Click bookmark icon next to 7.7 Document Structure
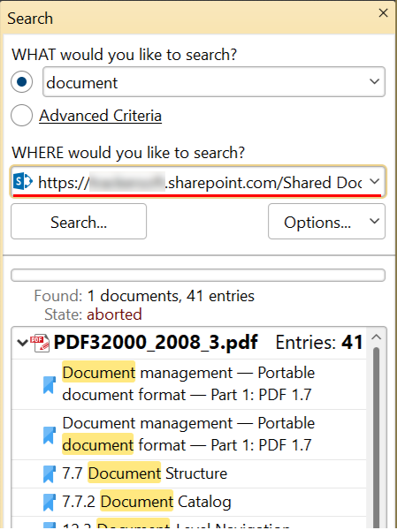Screen dimensions: 397x530 (x=50, y=473)
